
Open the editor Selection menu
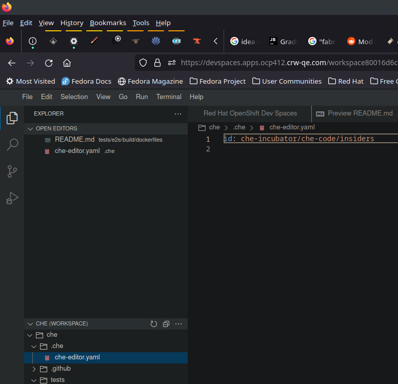coord(74,97)
